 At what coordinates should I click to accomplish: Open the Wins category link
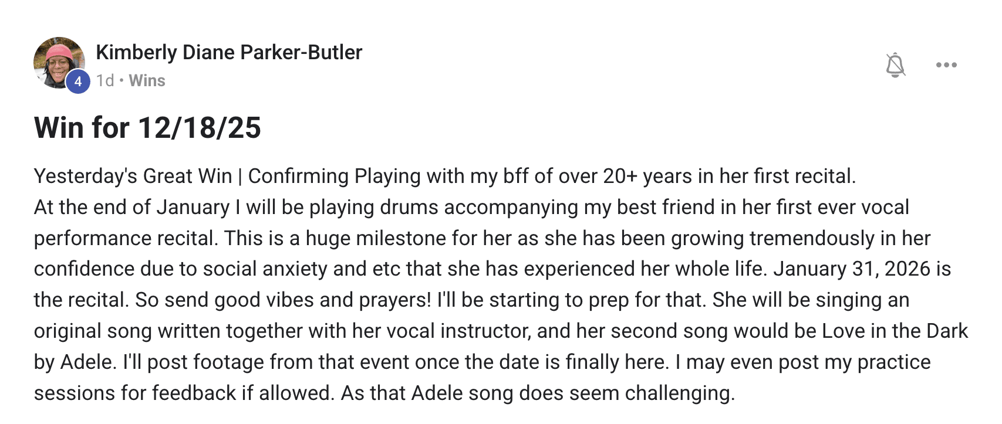(147, 80)
